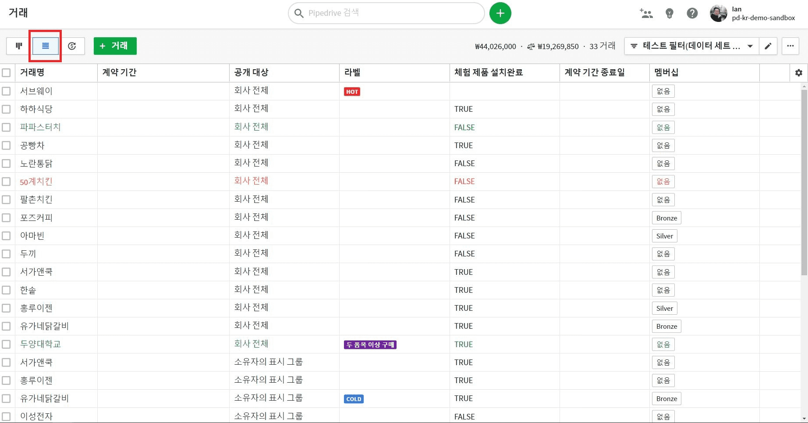Click the HOT label on 서브웨이 row

pyautogui.click(x=352, y=92)
